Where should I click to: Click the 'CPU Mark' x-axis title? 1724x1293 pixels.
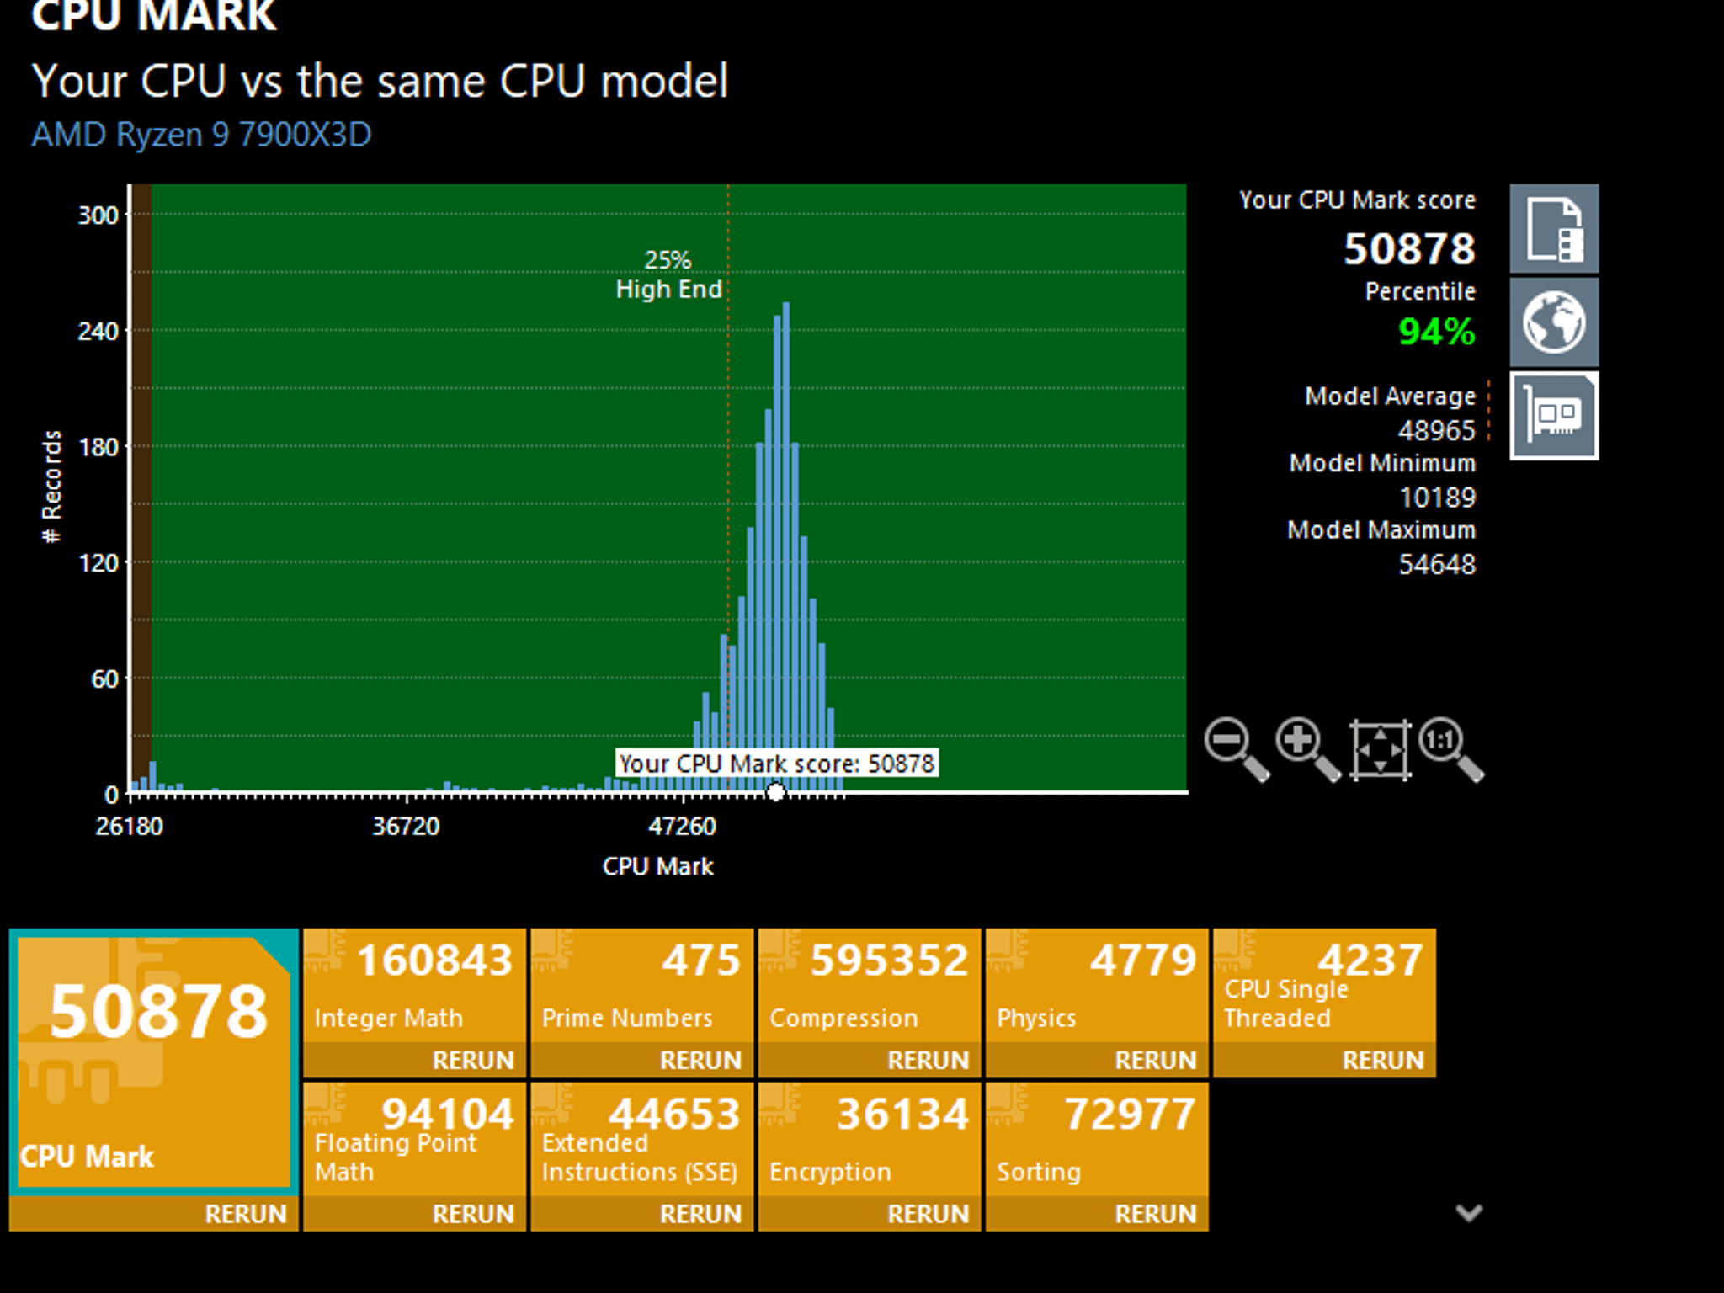657,866
